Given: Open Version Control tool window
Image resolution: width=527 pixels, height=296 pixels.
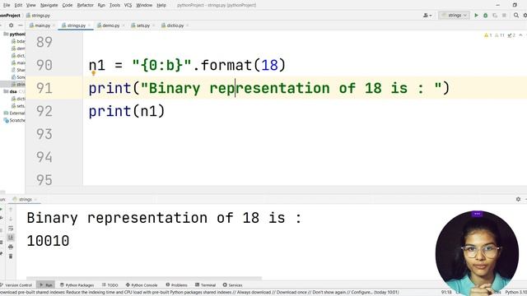Looking at the screenshot, I should tap(16, 285).
